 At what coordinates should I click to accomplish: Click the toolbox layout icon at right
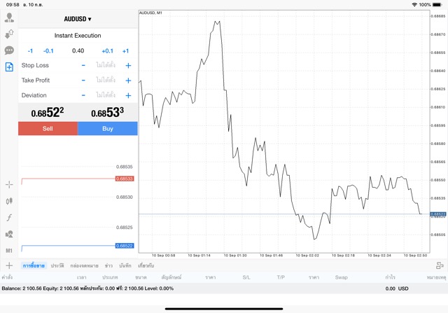pyautogui.click(x=440, y=266)
